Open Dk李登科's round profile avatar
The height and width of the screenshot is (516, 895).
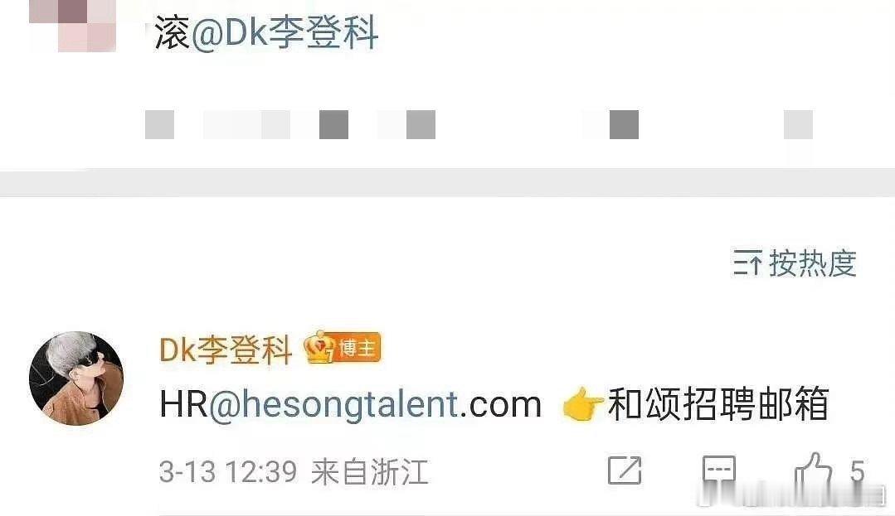76,378
